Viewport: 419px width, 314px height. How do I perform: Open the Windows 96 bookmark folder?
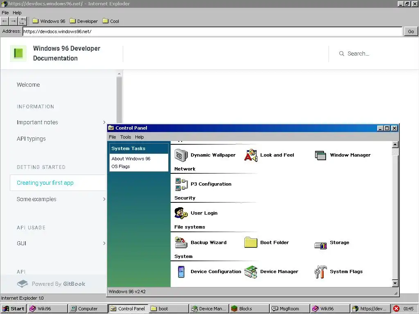[49, 21]
